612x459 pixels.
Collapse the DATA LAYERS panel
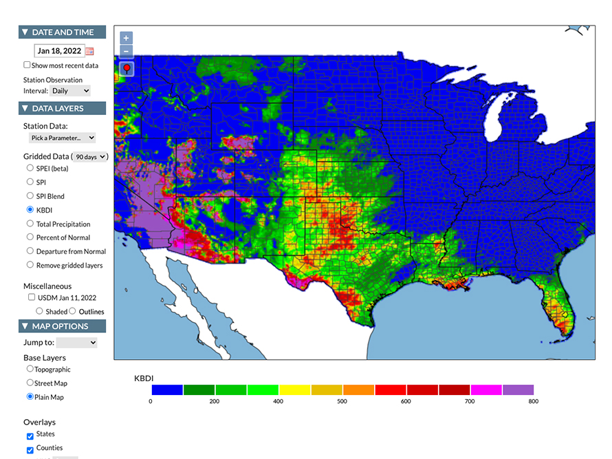pyautogui.click(x=24, y=108)
